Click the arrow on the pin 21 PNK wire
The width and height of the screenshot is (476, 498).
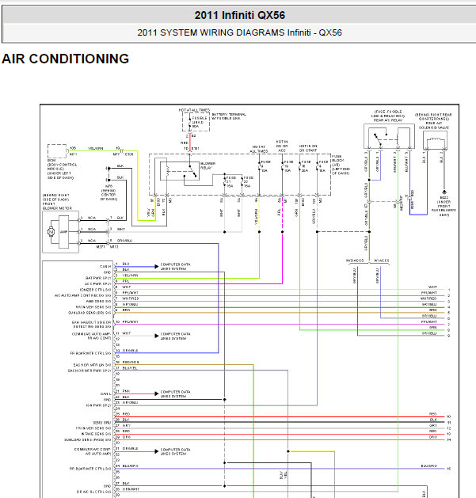pos(156,393)
